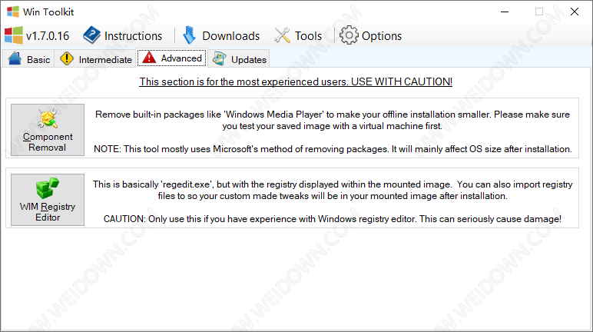
Task: Minimize the Win Toolkit window
Action: (505, 12)
